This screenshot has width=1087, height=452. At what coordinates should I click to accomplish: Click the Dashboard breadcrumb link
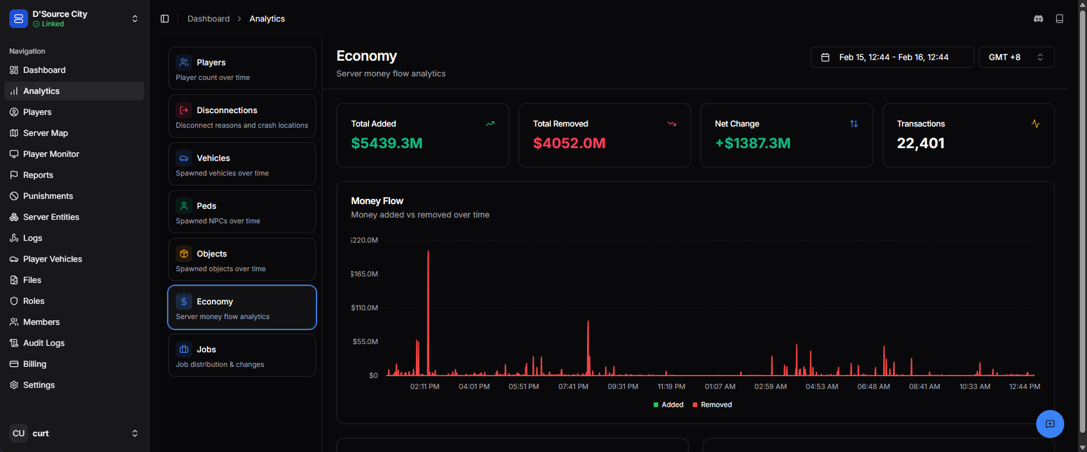point(209,19)
